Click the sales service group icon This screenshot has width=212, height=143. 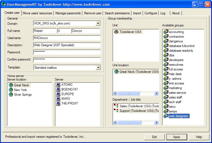[x=166, y=93]
